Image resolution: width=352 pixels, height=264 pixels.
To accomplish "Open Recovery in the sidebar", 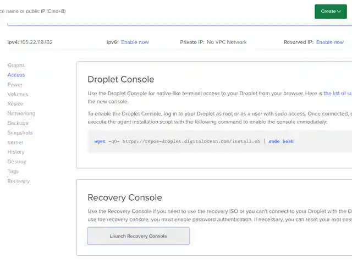I will pos(18,181).
